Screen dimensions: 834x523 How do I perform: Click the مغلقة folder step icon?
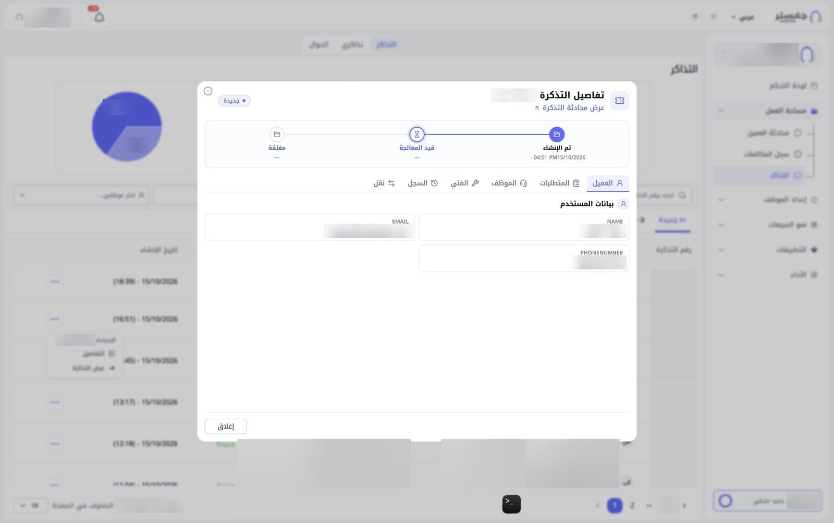click(277, 135)
